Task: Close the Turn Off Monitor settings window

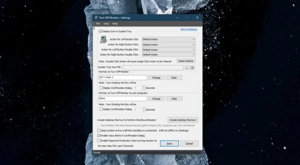Action: coord(197,18)
